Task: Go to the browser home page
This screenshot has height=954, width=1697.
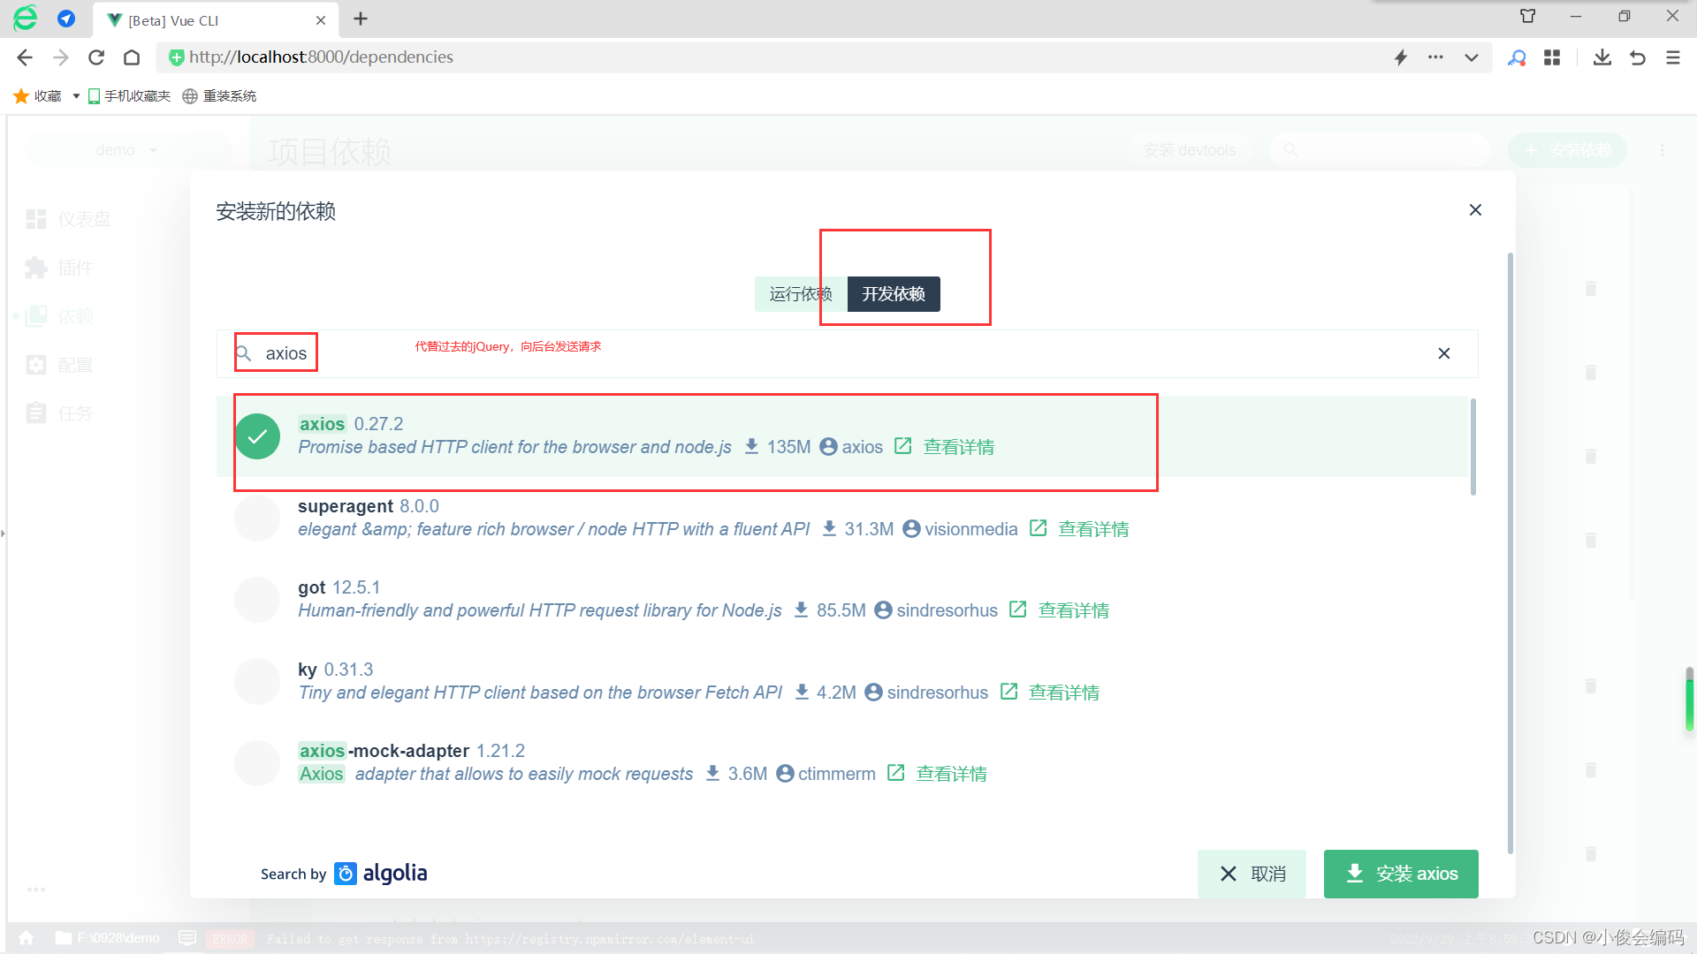Action: pyautogui.click(x=132, y=57)
